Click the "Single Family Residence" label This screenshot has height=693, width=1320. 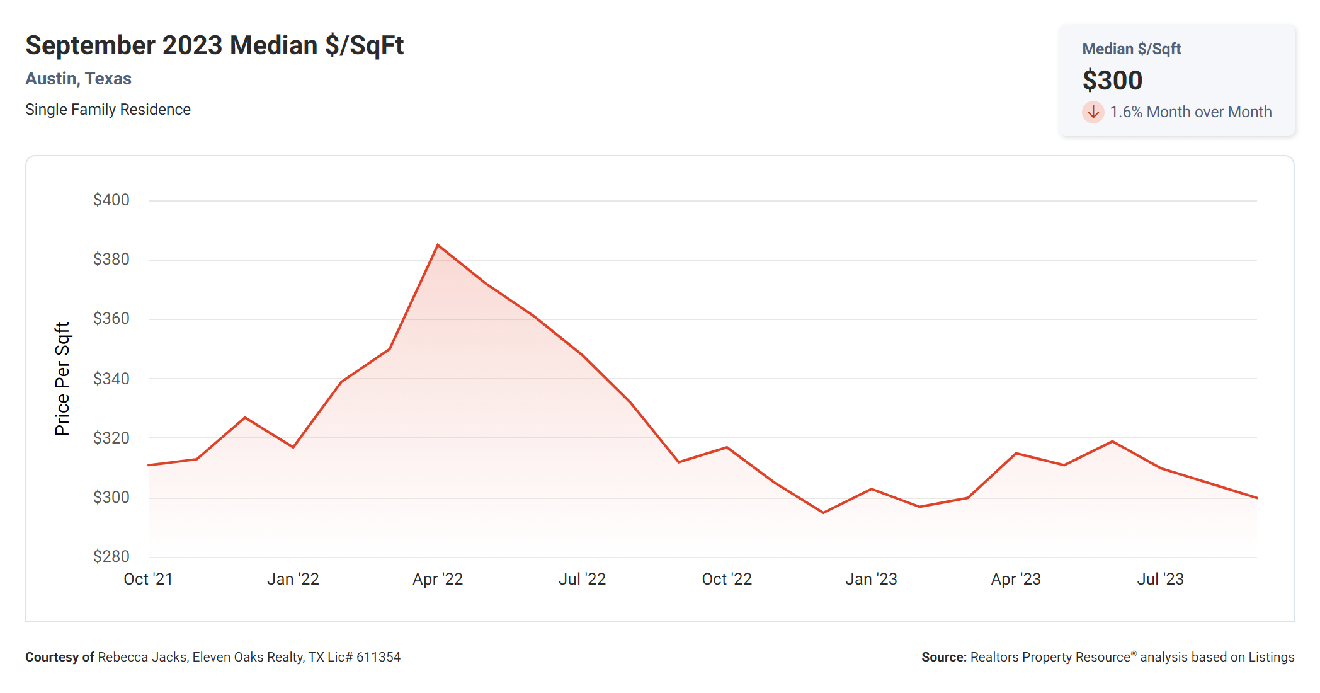click(x=108, y=110)
